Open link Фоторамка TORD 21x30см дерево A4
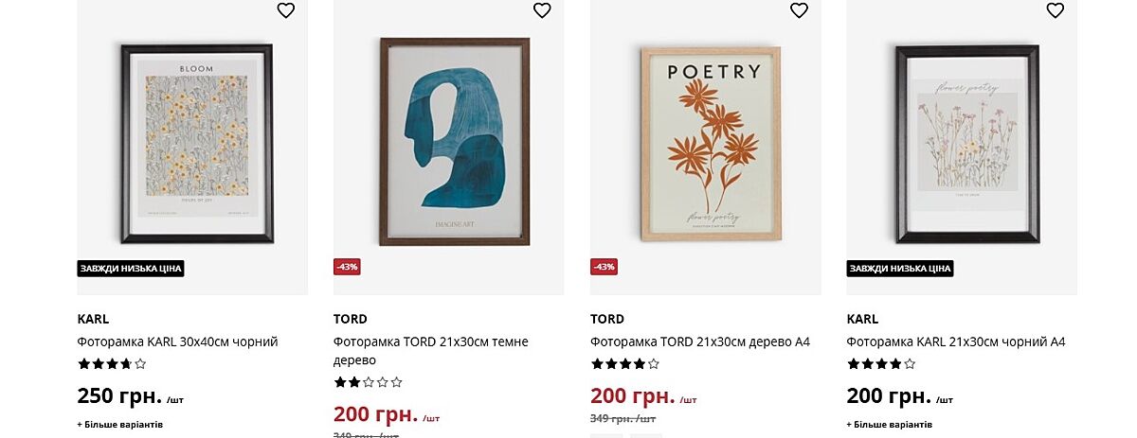1137x438 pixels. [699, 342]
